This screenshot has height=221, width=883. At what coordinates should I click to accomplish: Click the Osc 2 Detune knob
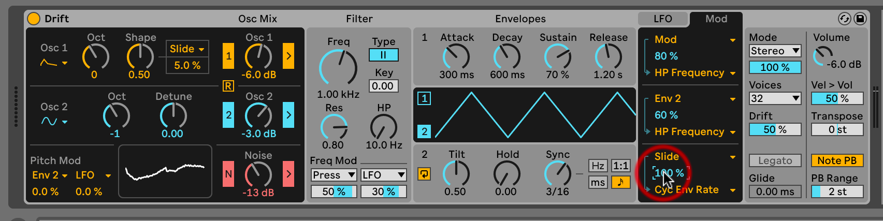173,115
